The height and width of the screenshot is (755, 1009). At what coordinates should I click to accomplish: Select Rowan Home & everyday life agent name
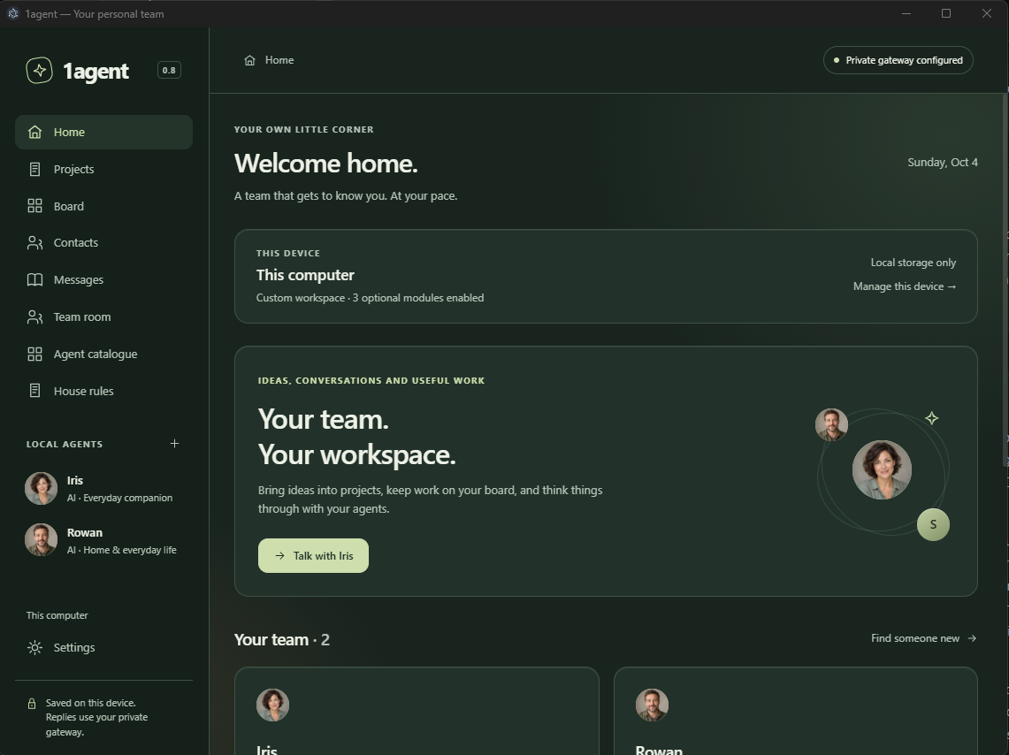85,533
